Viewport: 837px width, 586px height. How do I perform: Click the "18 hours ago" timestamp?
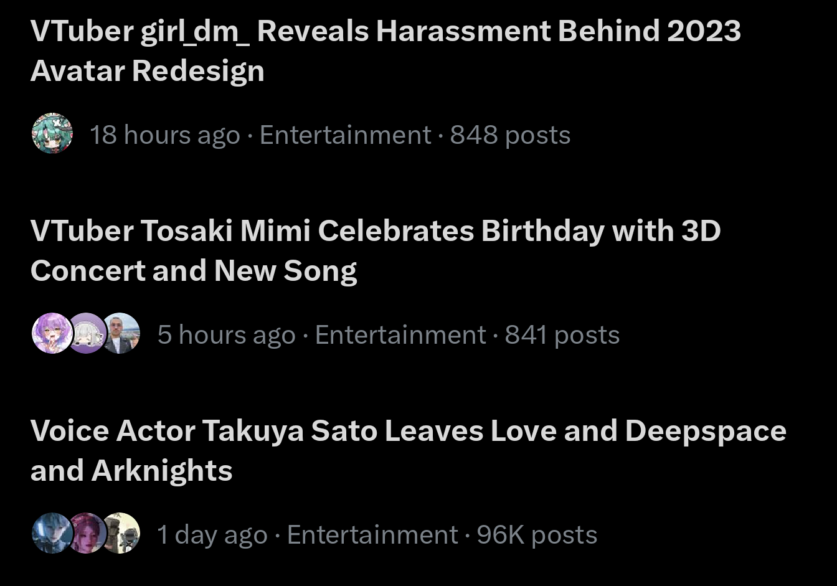click(x=165, y=135)
